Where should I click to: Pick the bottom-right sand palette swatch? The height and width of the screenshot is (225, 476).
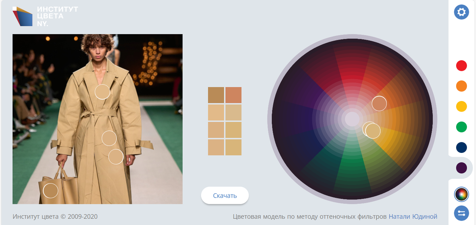click(x=234, y=147)
